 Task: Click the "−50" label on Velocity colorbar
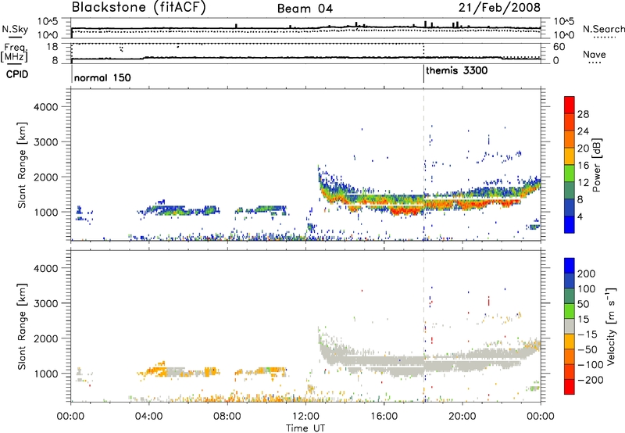pyautogui.click(x=587, y=349)
